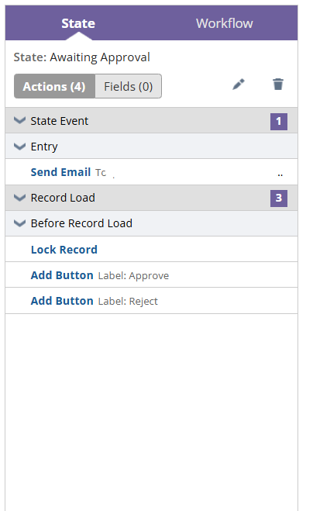Switch to the Workflow tab

(x=225, y=23)
